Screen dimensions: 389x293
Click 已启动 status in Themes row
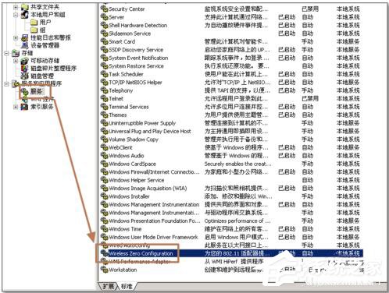click(x=287, y=115)
